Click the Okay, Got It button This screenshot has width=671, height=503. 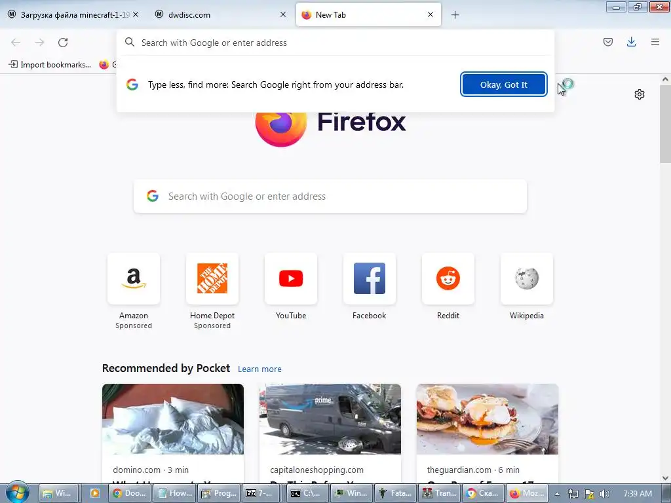coord(504,84)
